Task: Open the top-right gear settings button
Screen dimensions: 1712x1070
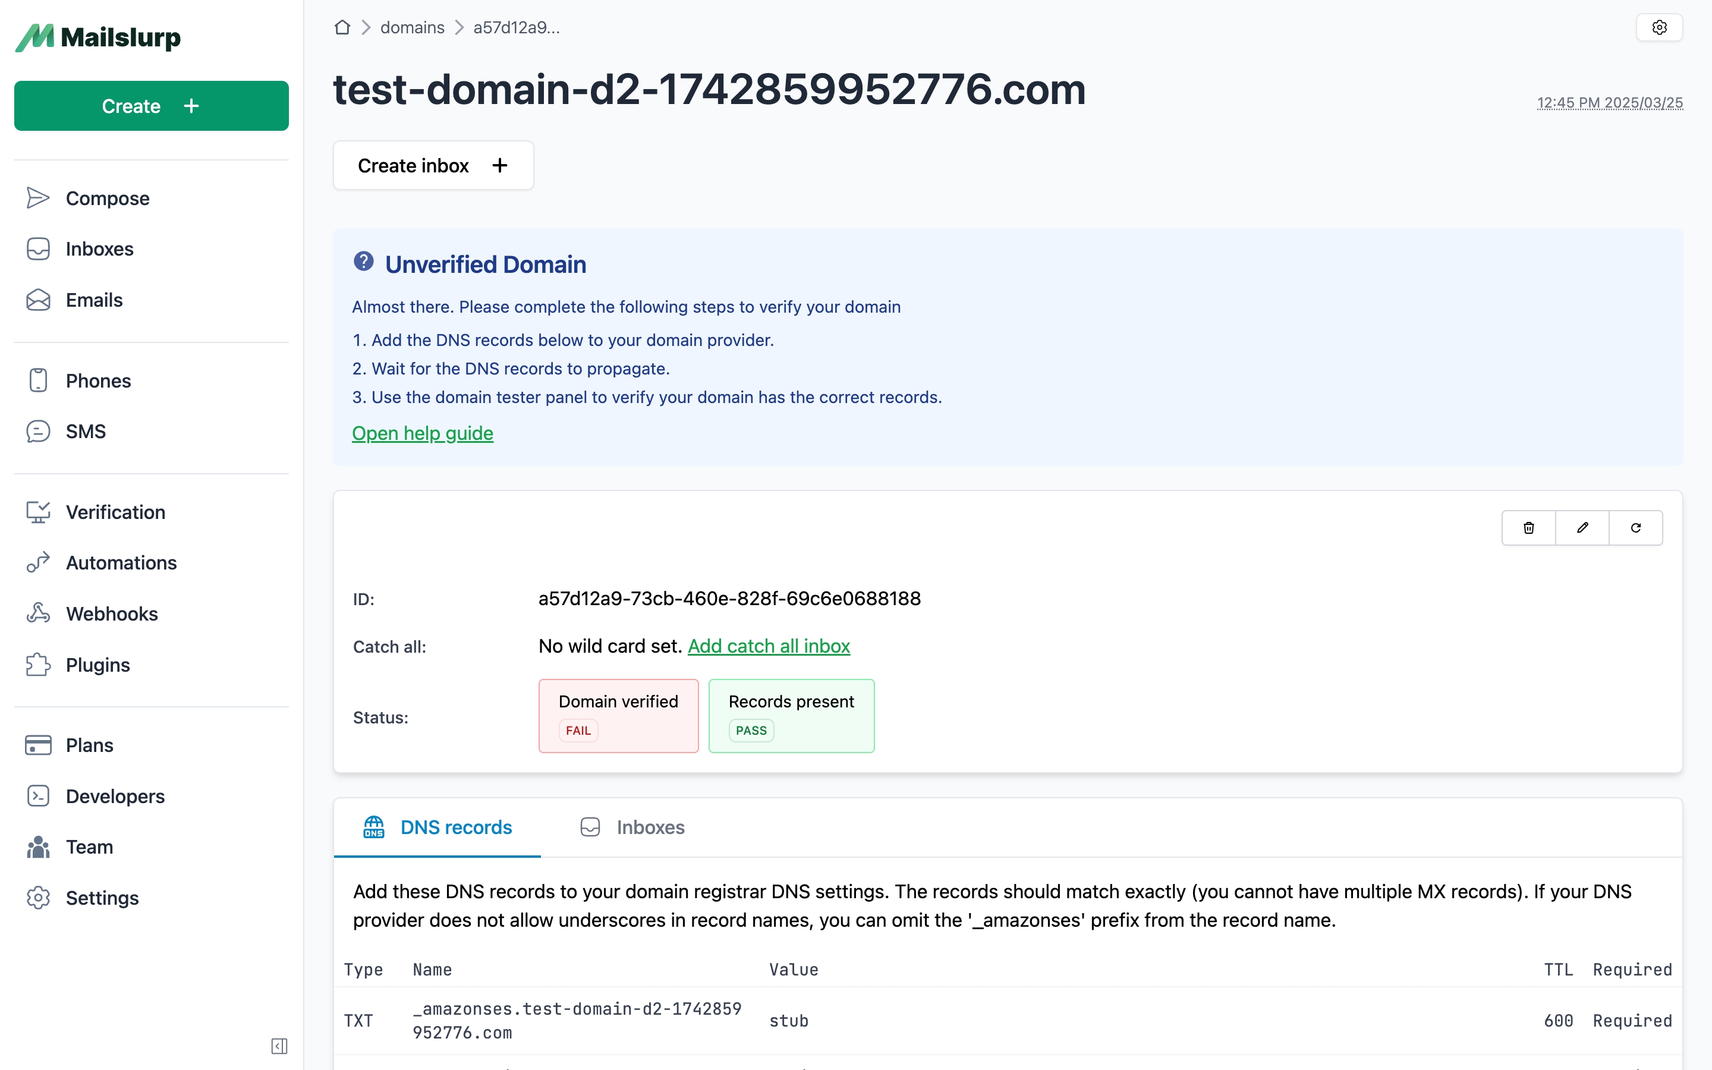Action: 1659,27
